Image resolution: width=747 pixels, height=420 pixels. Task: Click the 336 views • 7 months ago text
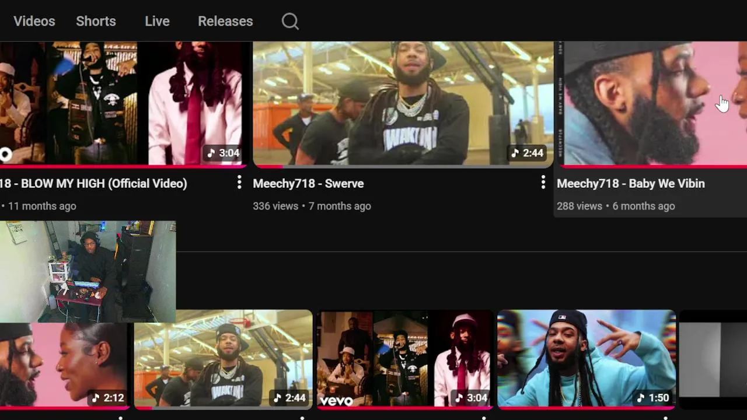(312, 206)
